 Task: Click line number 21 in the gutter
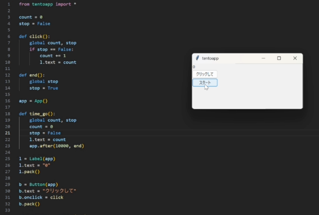[8, 133]
